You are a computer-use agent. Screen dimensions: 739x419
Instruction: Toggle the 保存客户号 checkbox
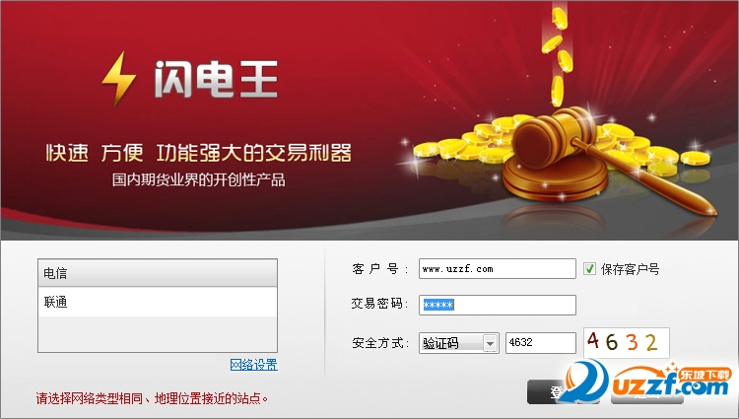point(589,268)
